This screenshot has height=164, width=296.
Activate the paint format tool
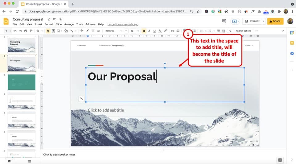[31, 31]
